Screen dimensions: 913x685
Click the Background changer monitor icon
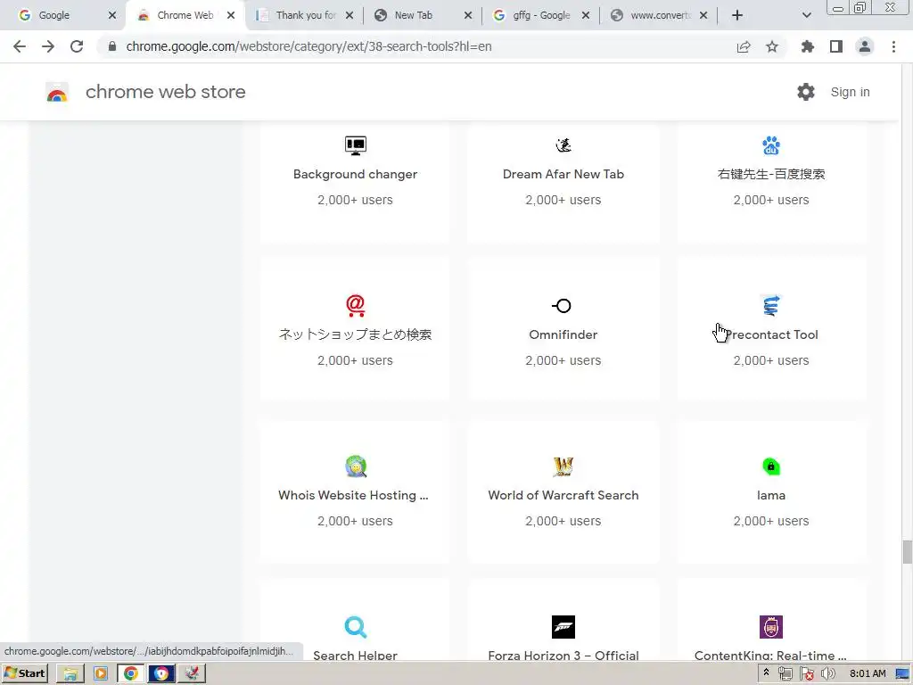pyautogui.click(x=355, y=145)
